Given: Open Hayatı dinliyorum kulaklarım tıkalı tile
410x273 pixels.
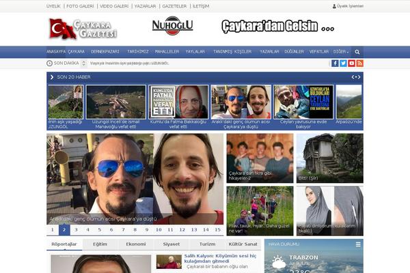Looking at the screenshot, I should click(330, 211).
